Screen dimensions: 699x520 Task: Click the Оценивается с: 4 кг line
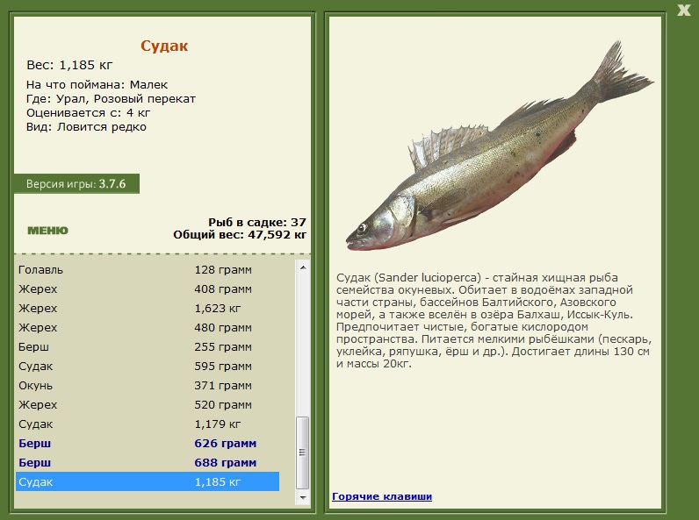click(89, 112)
